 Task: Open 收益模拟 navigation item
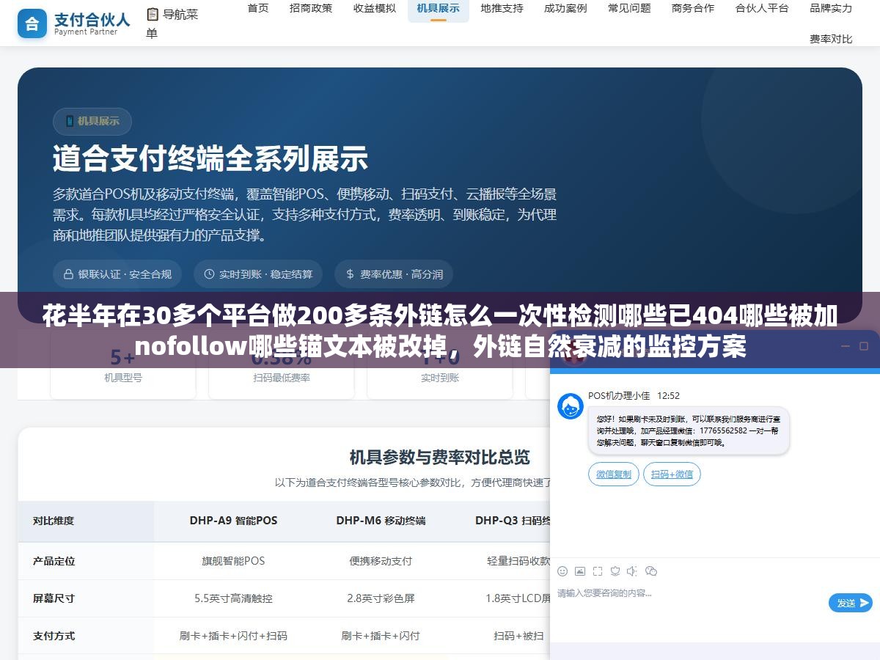[375, 8]
